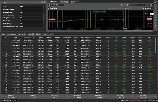Switch to the Optimisation tab
158x102 pixels.
coord(75,2)
